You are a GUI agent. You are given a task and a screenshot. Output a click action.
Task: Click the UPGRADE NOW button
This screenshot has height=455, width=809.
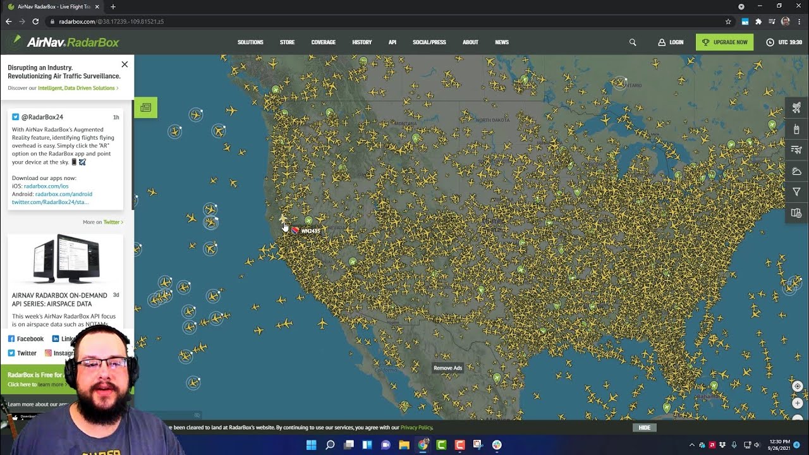[x=724, y=42]
